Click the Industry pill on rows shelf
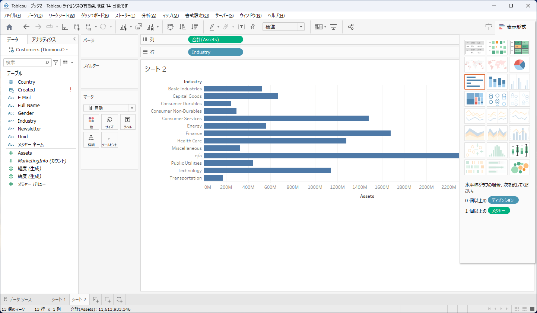Viewport: 537px width, 313px height. [x=216, y=52]
